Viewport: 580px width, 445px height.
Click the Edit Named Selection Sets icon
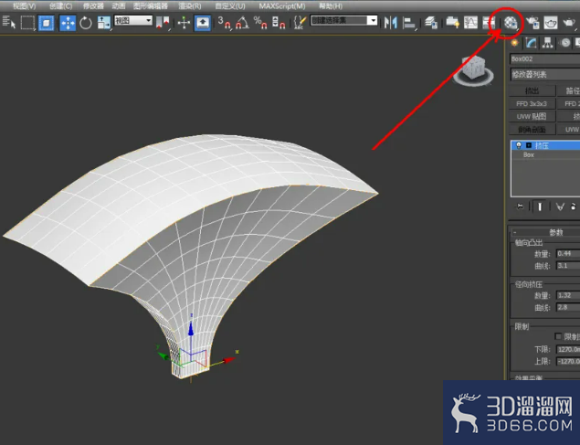(300, 23)
